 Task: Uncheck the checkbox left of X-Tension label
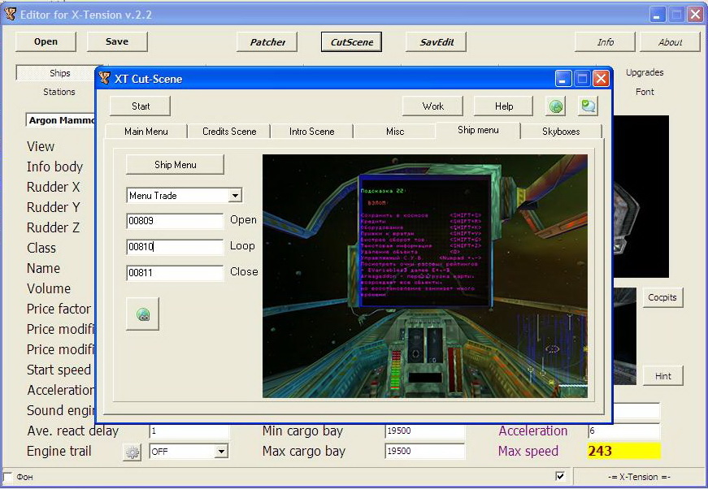[559, 476]
